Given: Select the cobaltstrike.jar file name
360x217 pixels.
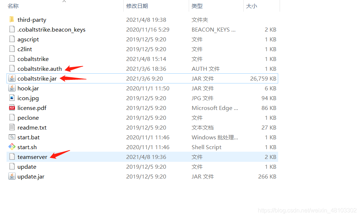Looking at the screenshot, I should (x=37, y=79).
